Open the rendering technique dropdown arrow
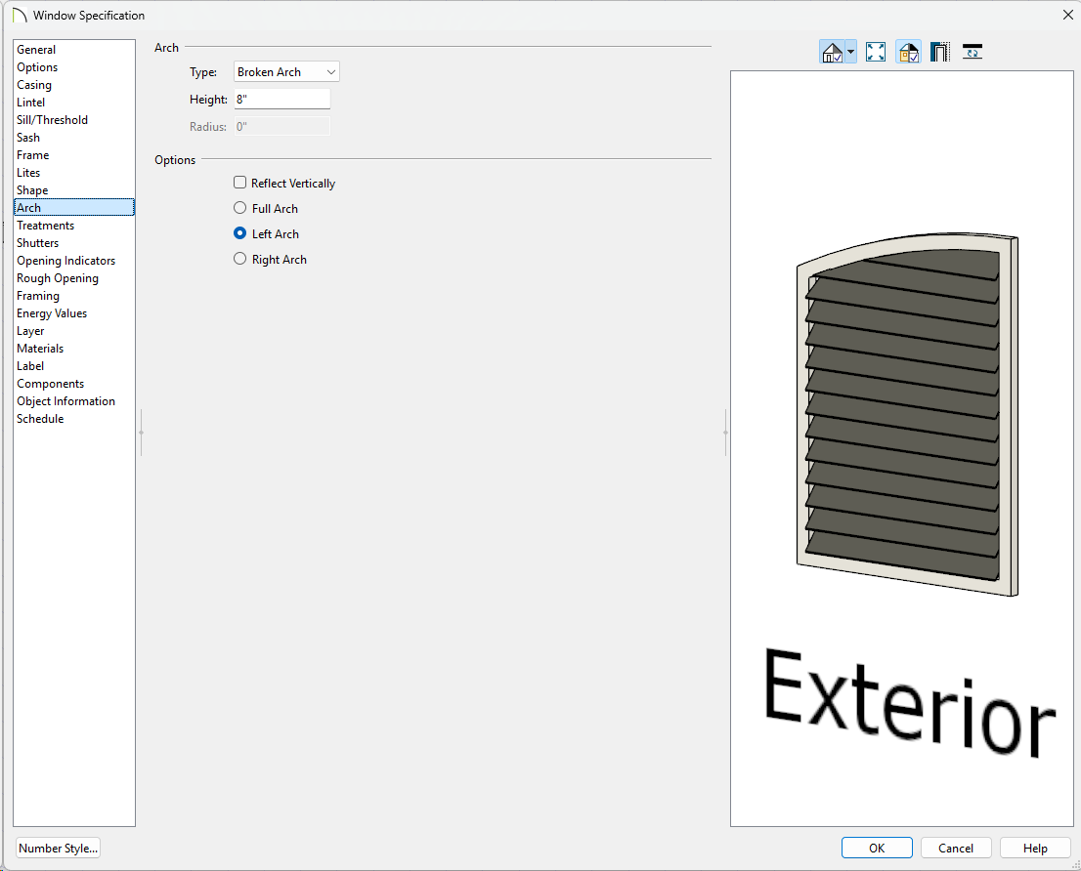 click(x=851, y=53)
